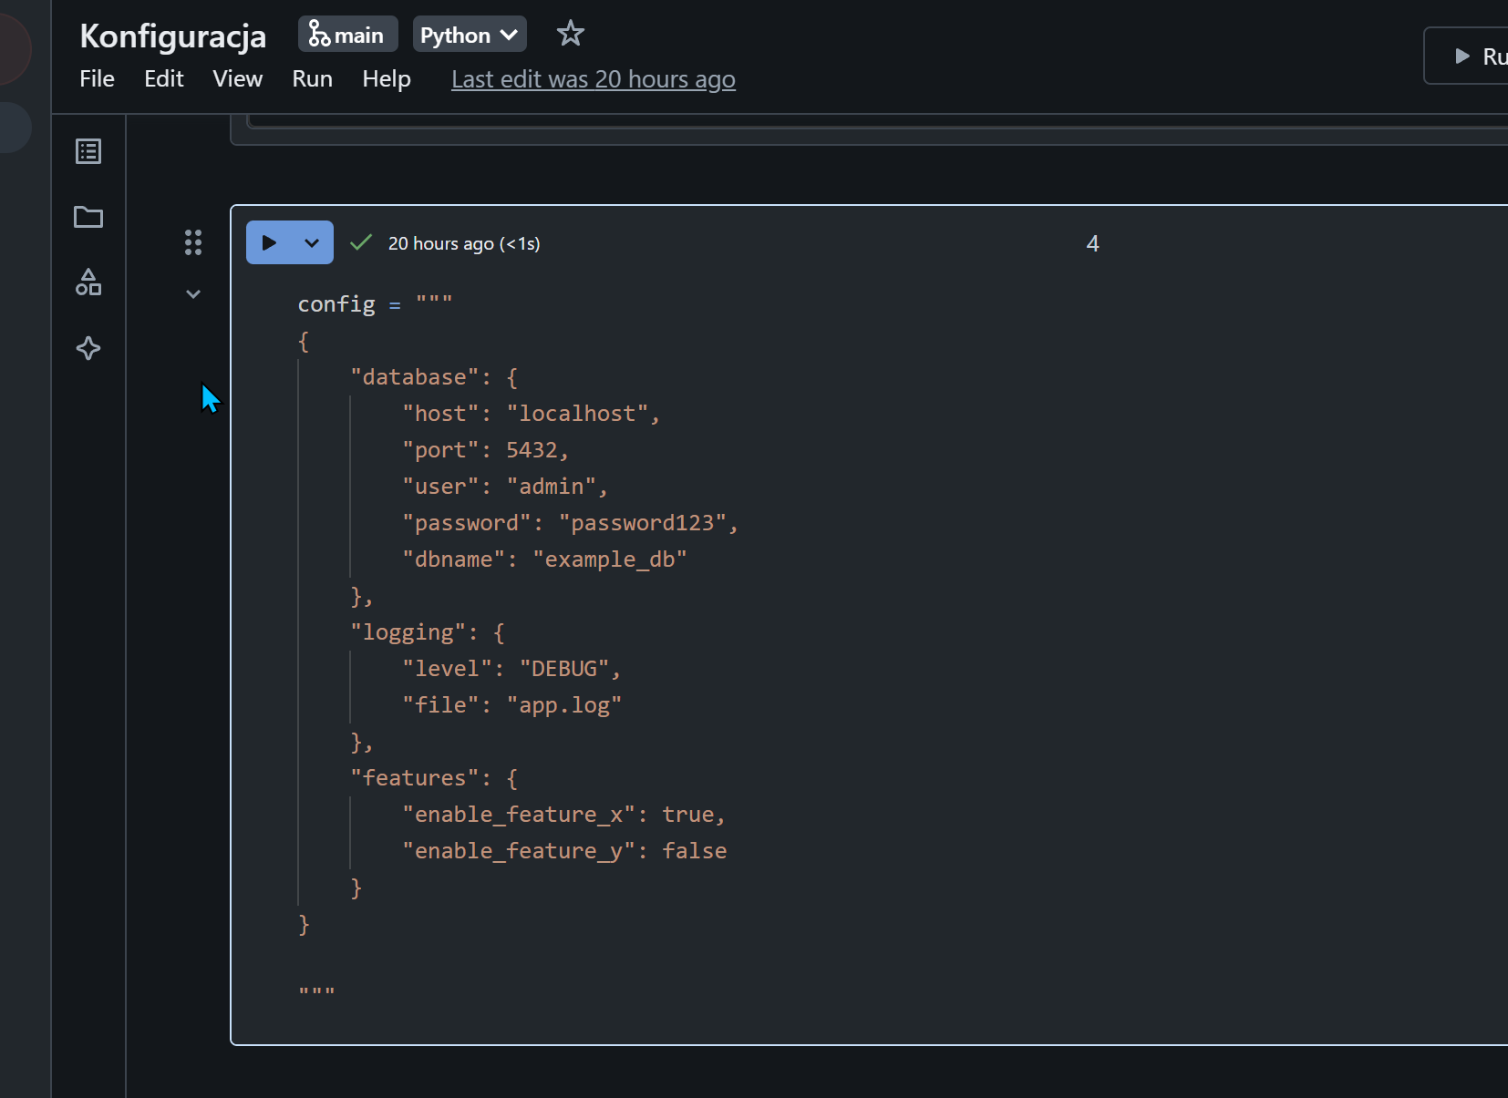The image size is (1508, 1098).
Task: Open the Help menu
Action: (387, 79)
